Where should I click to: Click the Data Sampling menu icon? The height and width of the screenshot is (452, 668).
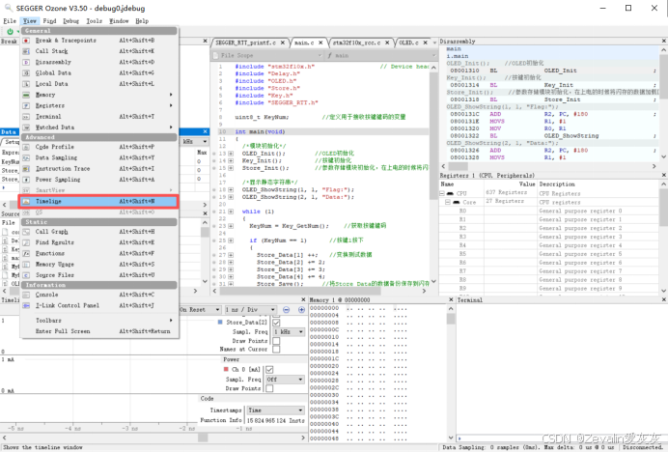[x=26, y=157]
